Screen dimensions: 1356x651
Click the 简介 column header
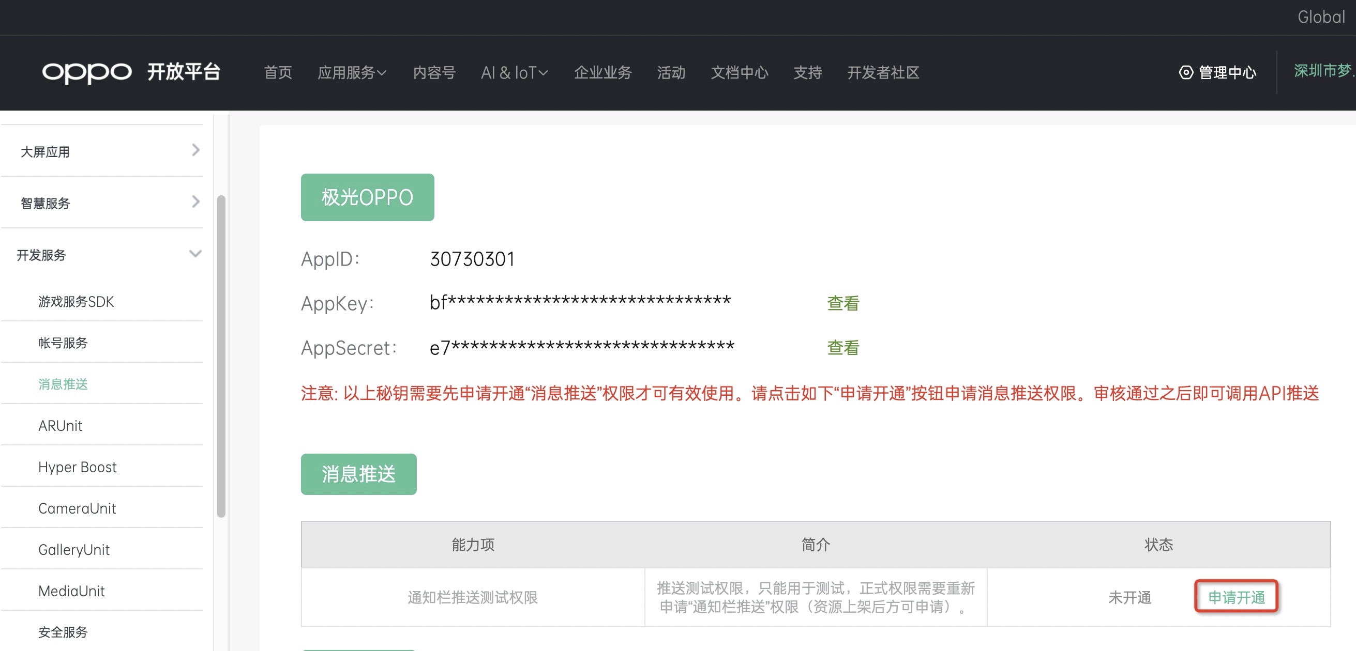coord(816,545)
